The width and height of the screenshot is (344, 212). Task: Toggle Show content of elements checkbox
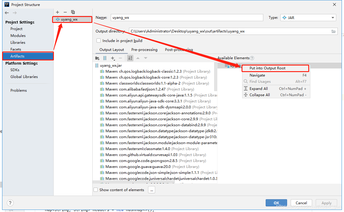click(x=96, y=190)
